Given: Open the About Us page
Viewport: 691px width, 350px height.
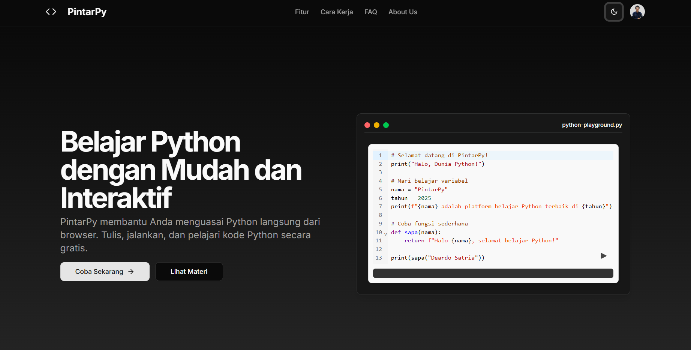Looking at the screenshot, I should point(403,12).
